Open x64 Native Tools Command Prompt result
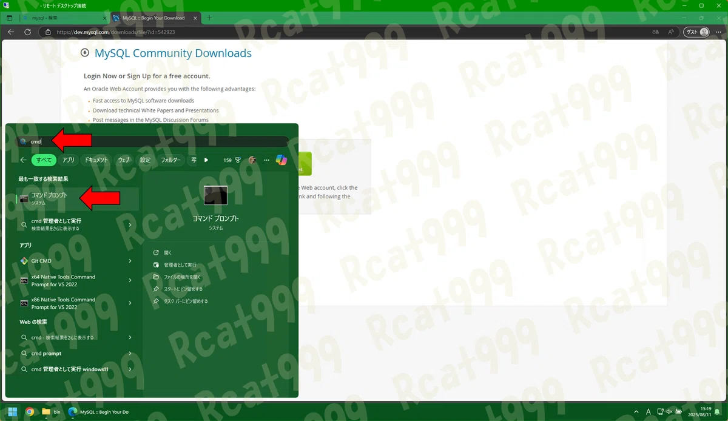The width and height of the screenshot is (728, 421). (70, 280)
